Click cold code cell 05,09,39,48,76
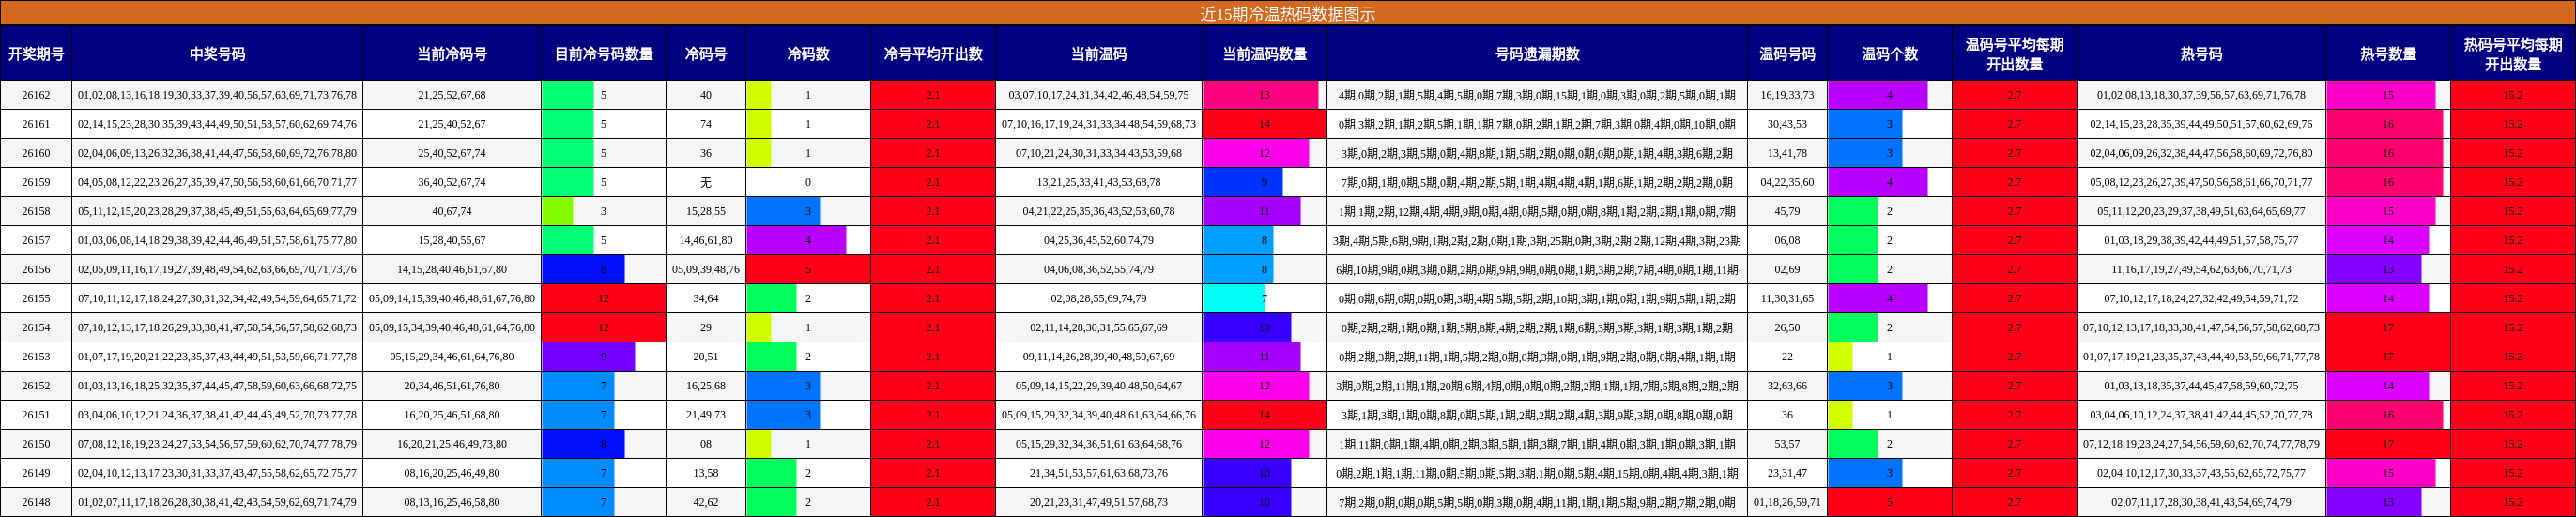The width and height of the screenshot is (2576, 517). tap(706, 269)
